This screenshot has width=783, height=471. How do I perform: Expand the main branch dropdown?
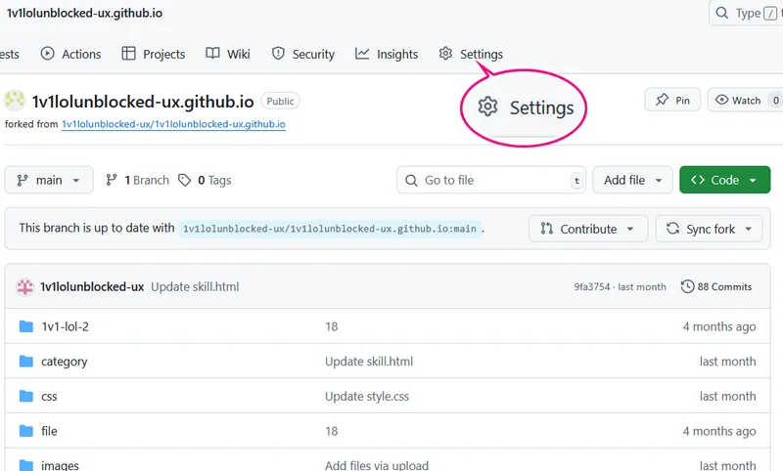[x=49, y=180]
